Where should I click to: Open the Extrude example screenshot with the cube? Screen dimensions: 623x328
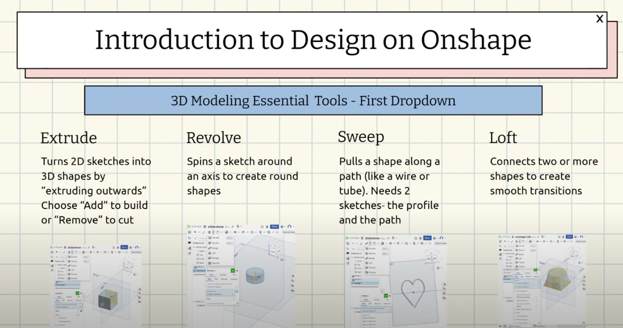coord(96,286)
